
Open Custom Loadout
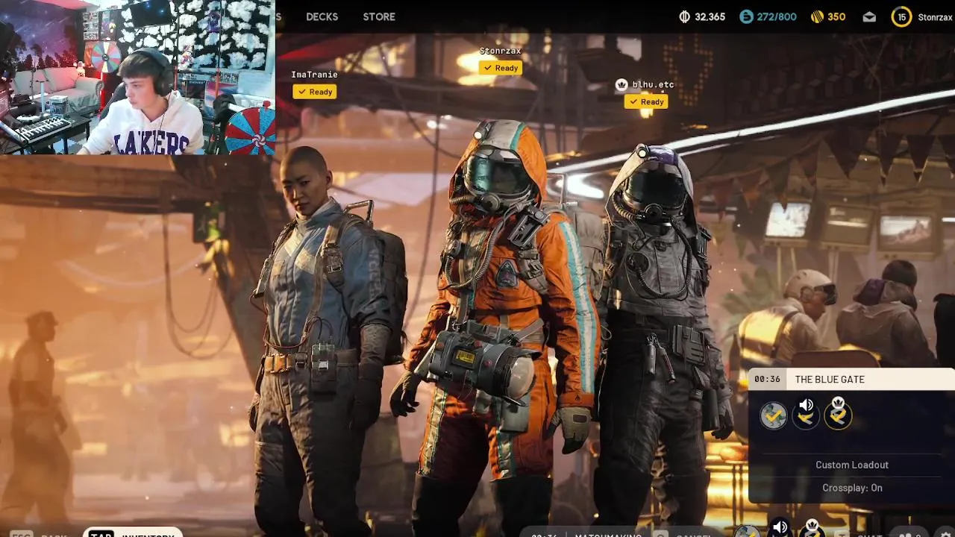tap(852, 465)
